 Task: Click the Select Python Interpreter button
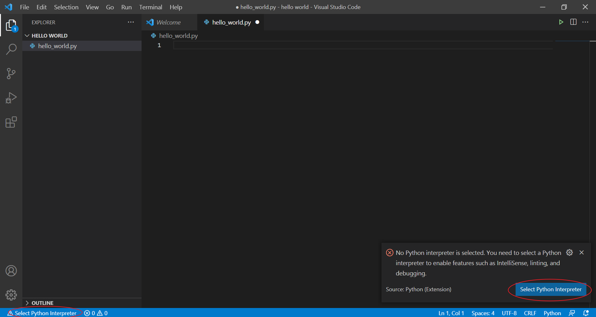coord(550,289)
